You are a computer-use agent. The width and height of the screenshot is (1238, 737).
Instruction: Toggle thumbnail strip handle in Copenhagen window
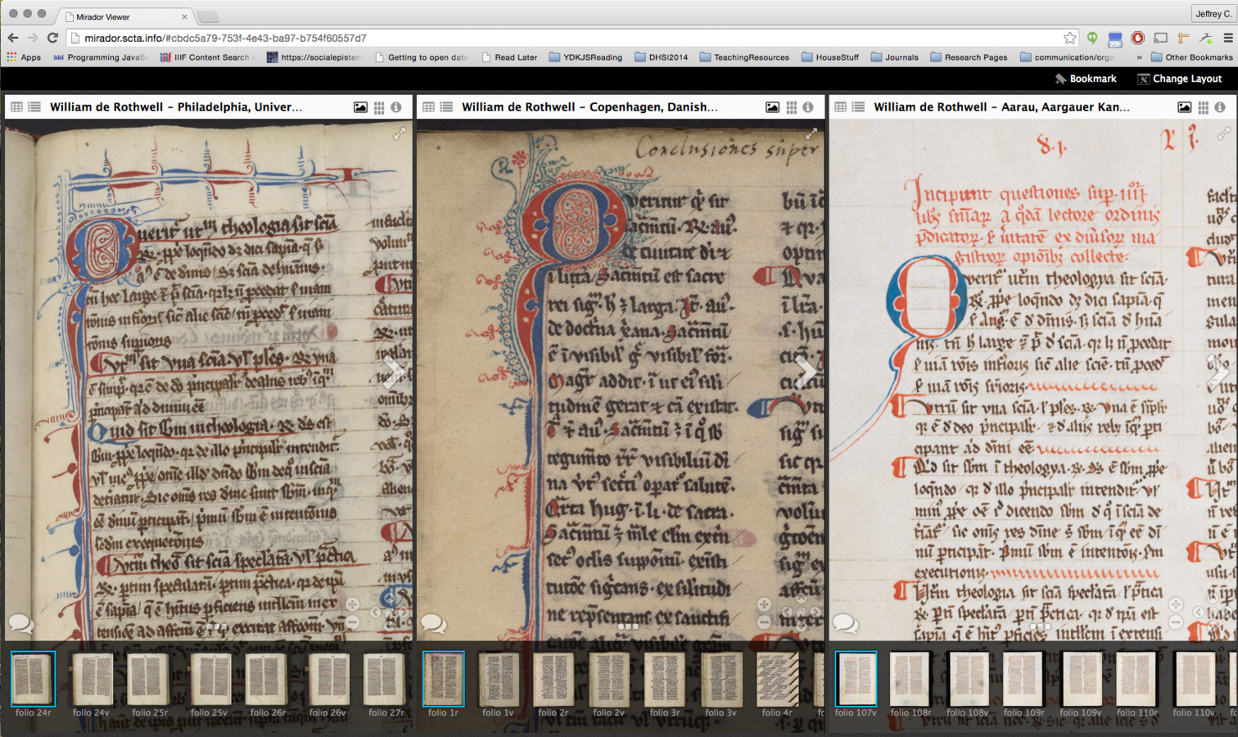(x=628, y=626)
